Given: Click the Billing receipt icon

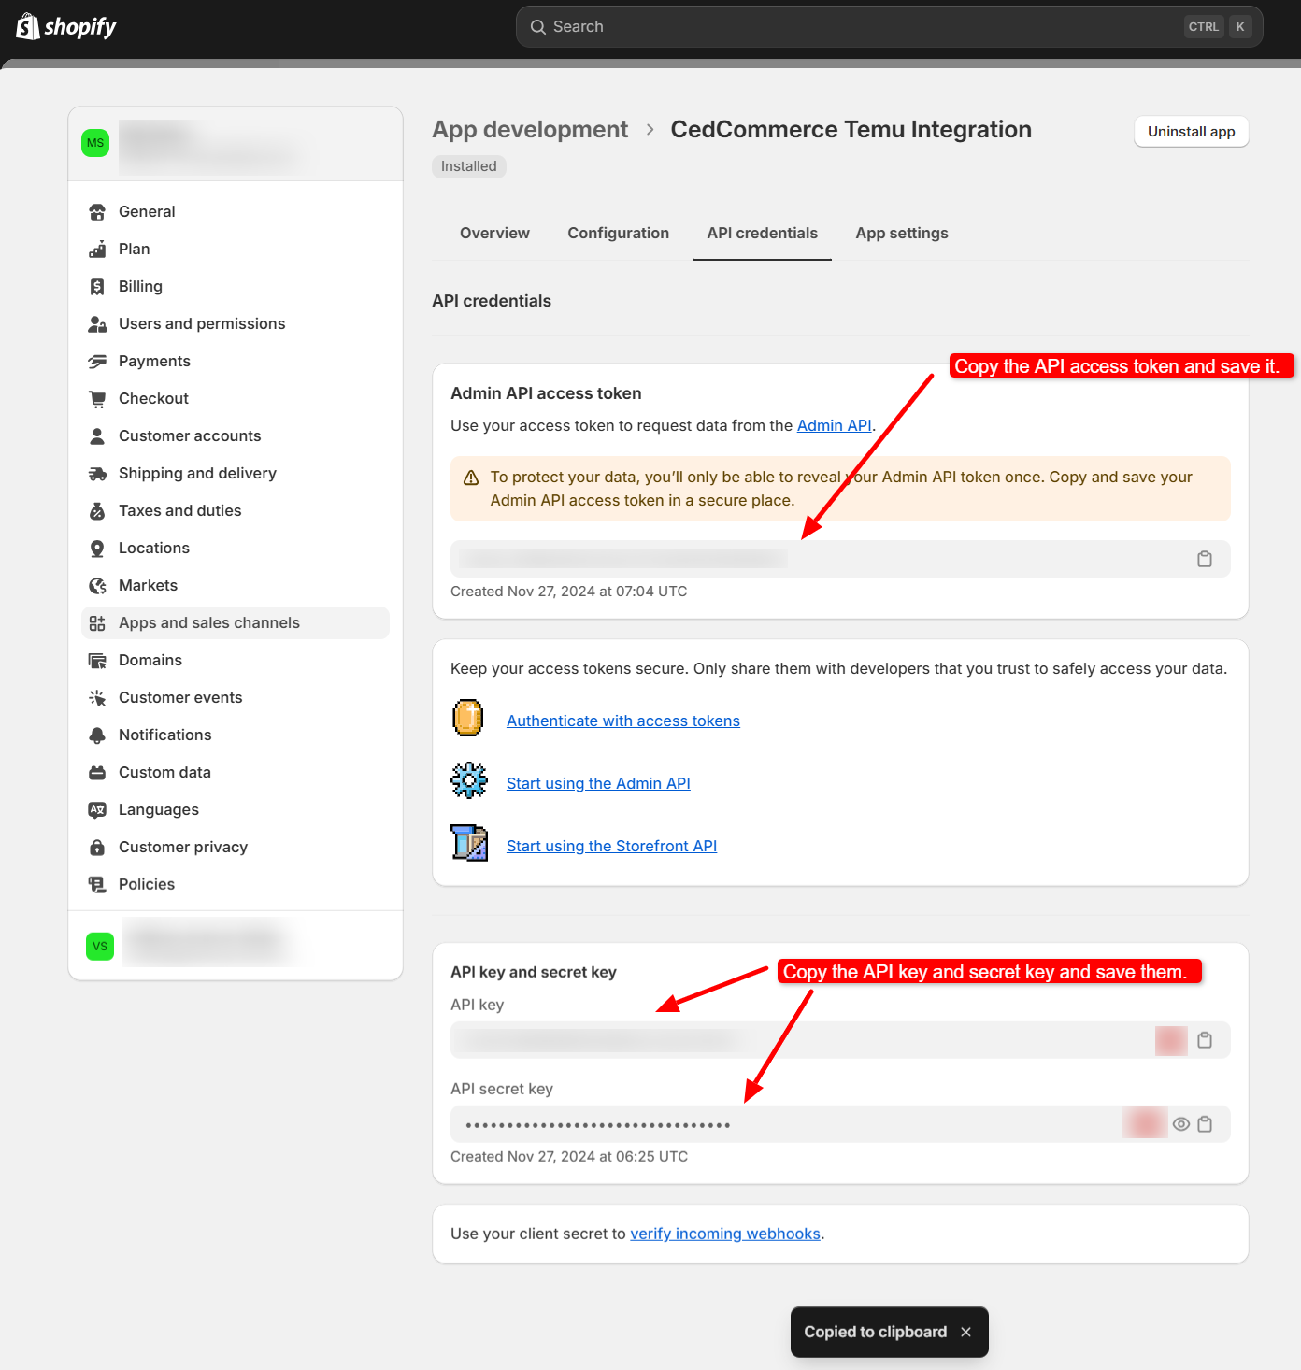Looking at the screenshot, I should (97, 287).
